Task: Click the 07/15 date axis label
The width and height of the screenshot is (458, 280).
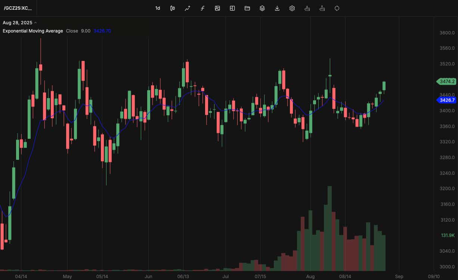Action: [260, 277]
